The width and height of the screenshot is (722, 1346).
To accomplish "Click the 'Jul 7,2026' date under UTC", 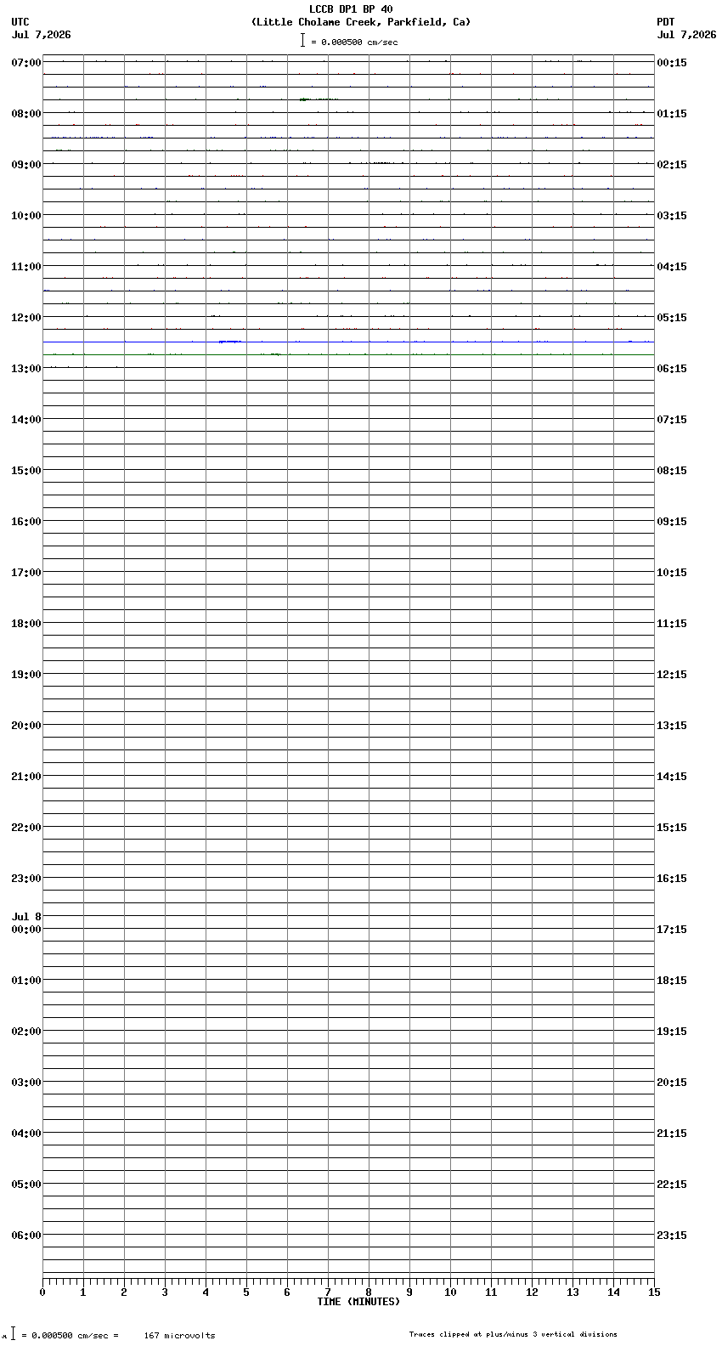I will click(42, 35).
